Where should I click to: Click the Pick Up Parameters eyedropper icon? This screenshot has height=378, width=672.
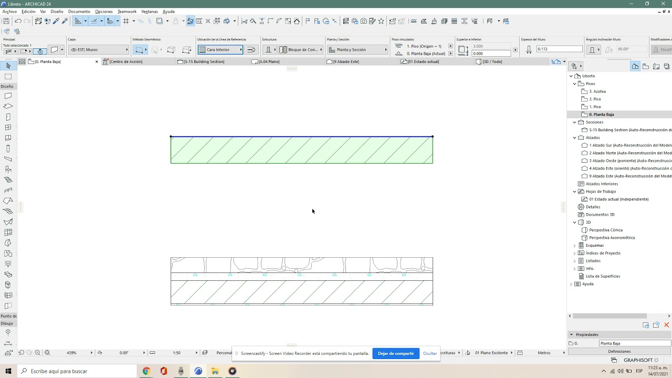coord(56,21)
